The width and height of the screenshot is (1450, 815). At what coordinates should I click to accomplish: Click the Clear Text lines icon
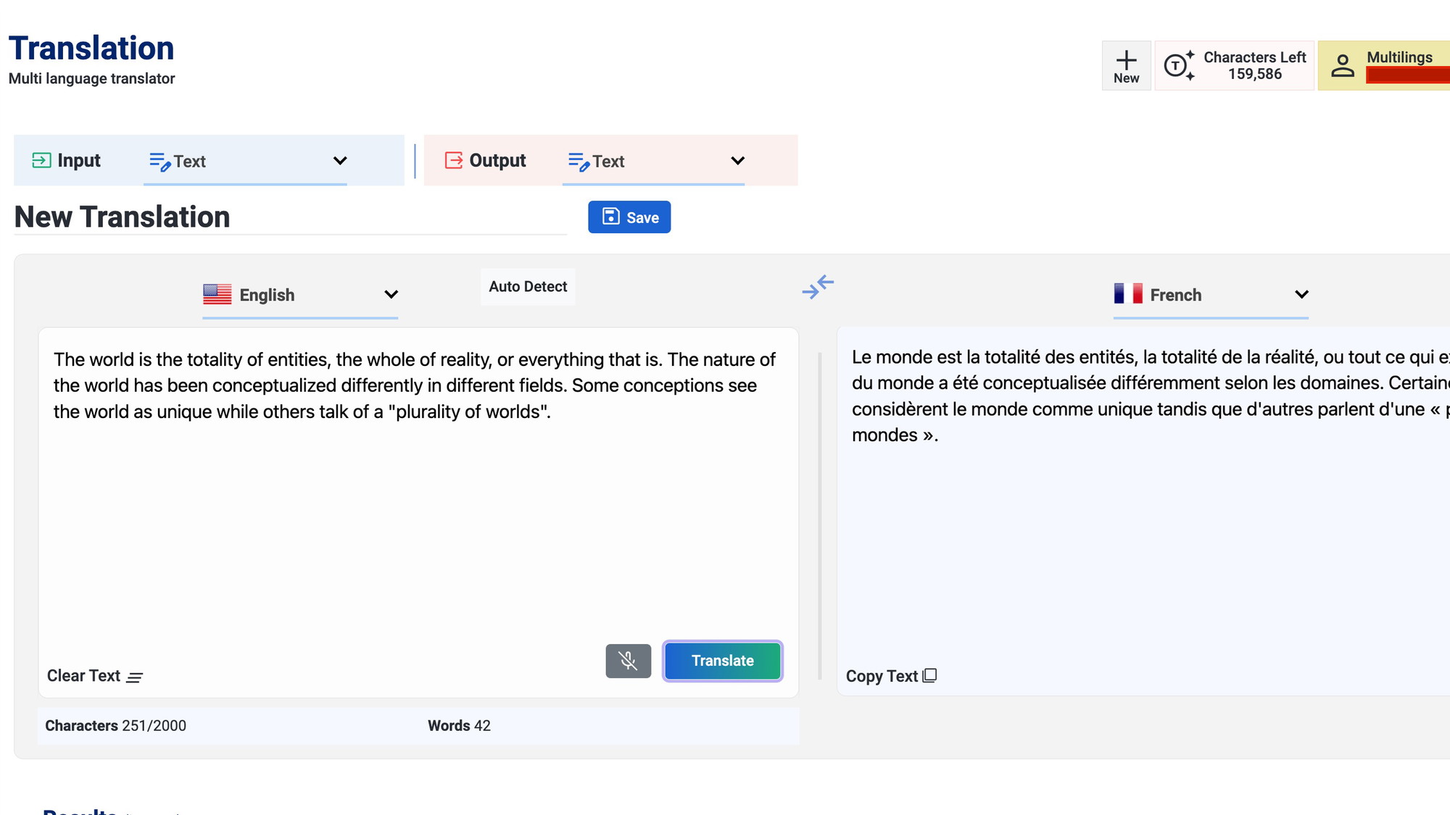[134, 677]
